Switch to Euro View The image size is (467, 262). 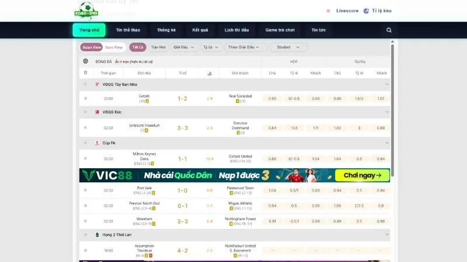click(x=114, y=47)
